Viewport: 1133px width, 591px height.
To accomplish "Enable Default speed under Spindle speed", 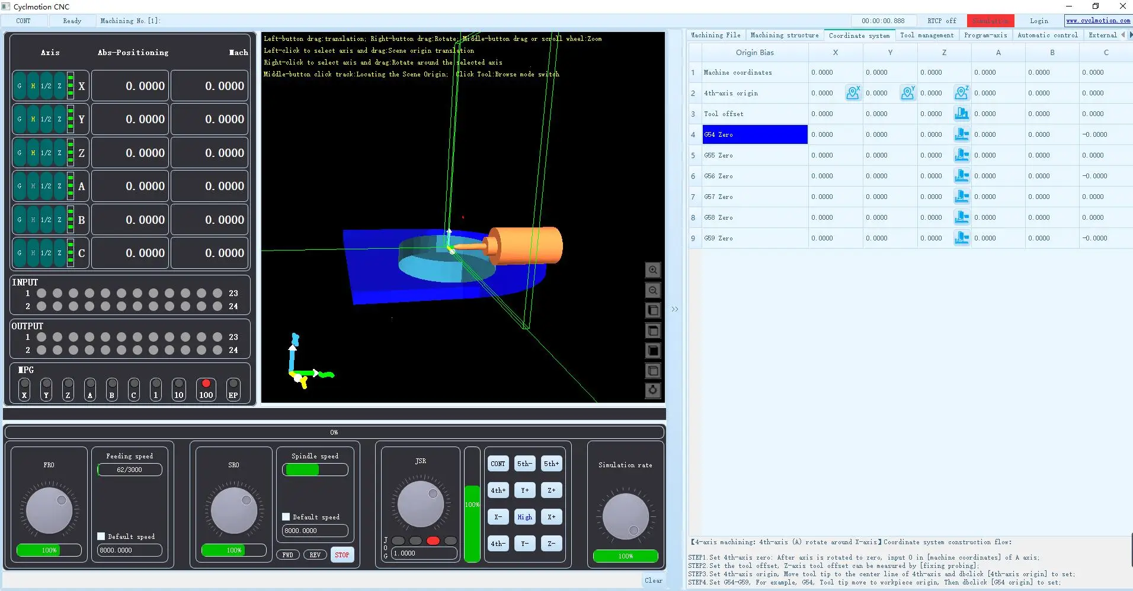I will click(x=286, y=516).
